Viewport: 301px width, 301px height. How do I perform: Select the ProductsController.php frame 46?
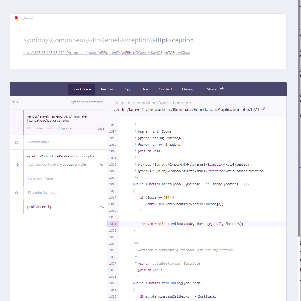pyautogui.click(x=59, y=161)
